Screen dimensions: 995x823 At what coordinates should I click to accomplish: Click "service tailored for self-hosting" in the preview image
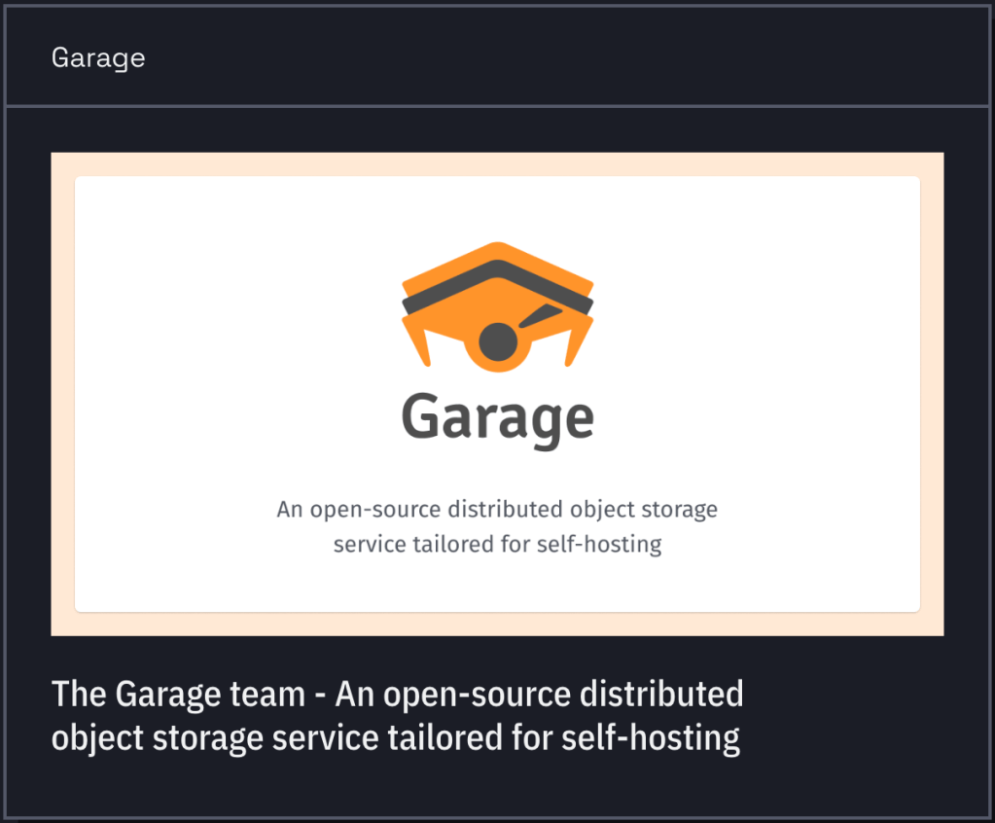coord(497,544)
